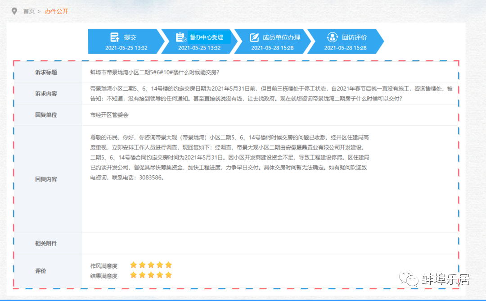The width and height of the screenshot is (486, 301).
Task: Click the 相关附件 row label
Action: point(46,243)
